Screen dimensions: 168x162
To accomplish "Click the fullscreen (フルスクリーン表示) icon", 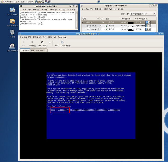I will (62, 42).
